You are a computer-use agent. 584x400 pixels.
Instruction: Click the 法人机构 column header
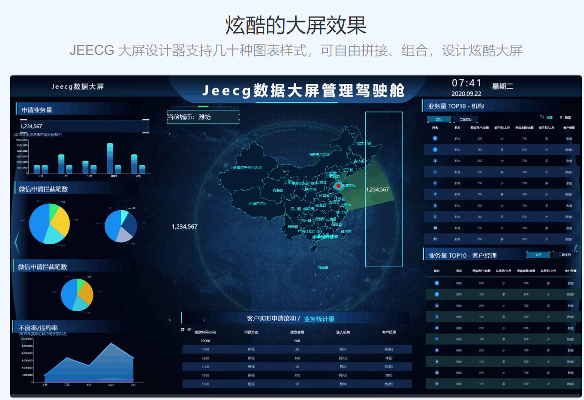pyautogui.click(x=343, y=332)
